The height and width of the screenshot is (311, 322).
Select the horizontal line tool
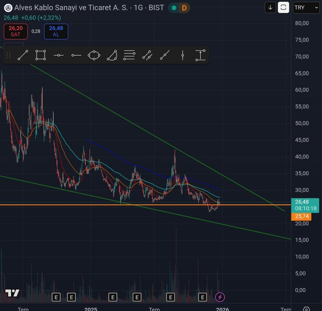(x=59, y=55)
